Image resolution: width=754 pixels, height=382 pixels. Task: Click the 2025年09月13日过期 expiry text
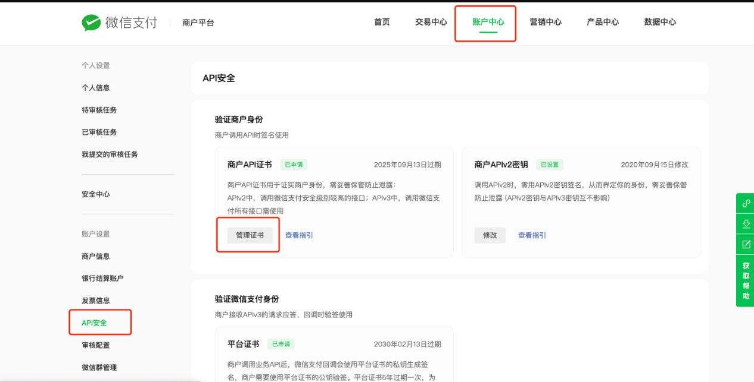click(407, 165)
